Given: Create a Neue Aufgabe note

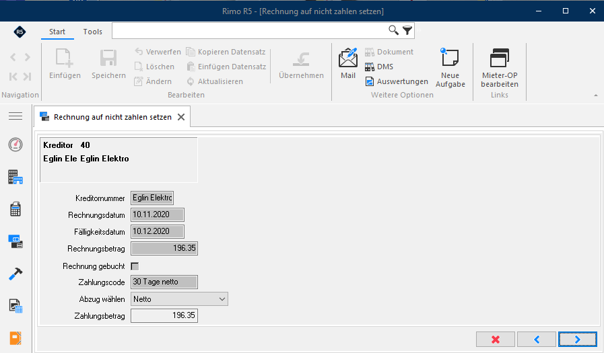Looking at the screenshot, I should (x=450, y=68).
